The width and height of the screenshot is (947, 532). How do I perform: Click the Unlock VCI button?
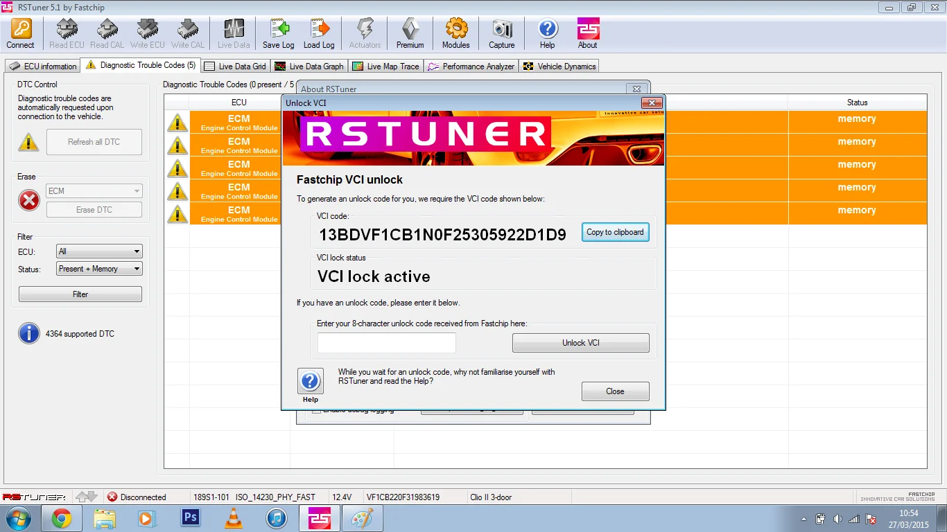581,343
